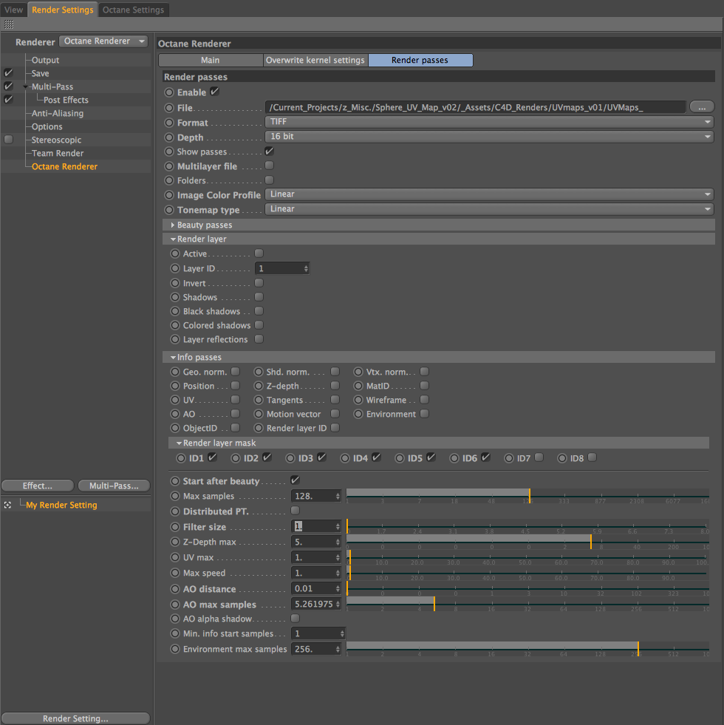Image resolution: width=724 pixels, height=725 pixels.
Task: Click keyframe circle beside Tonemap type
Action: [169, 210]
